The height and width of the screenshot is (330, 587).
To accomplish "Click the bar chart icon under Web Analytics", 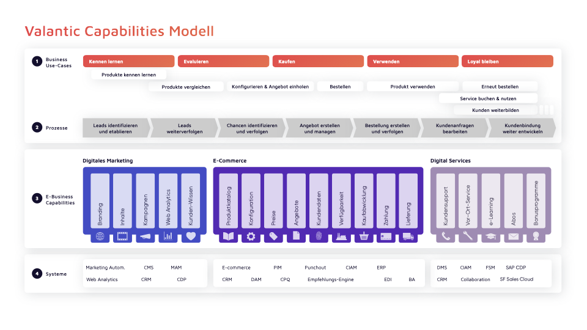I will [x=168, y=236].
